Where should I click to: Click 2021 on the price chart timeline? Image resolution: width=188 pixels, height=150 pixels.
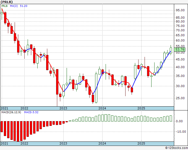[x=4, y=108]
